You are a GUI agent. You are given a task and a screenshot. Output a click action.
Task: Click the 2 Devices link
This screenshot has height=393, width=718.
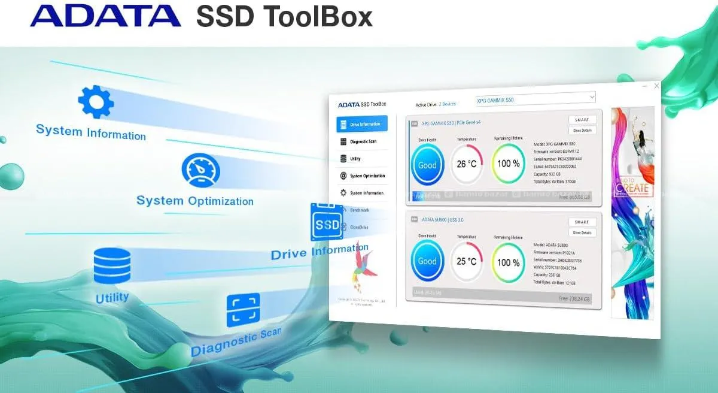click(x=448, y=104)
